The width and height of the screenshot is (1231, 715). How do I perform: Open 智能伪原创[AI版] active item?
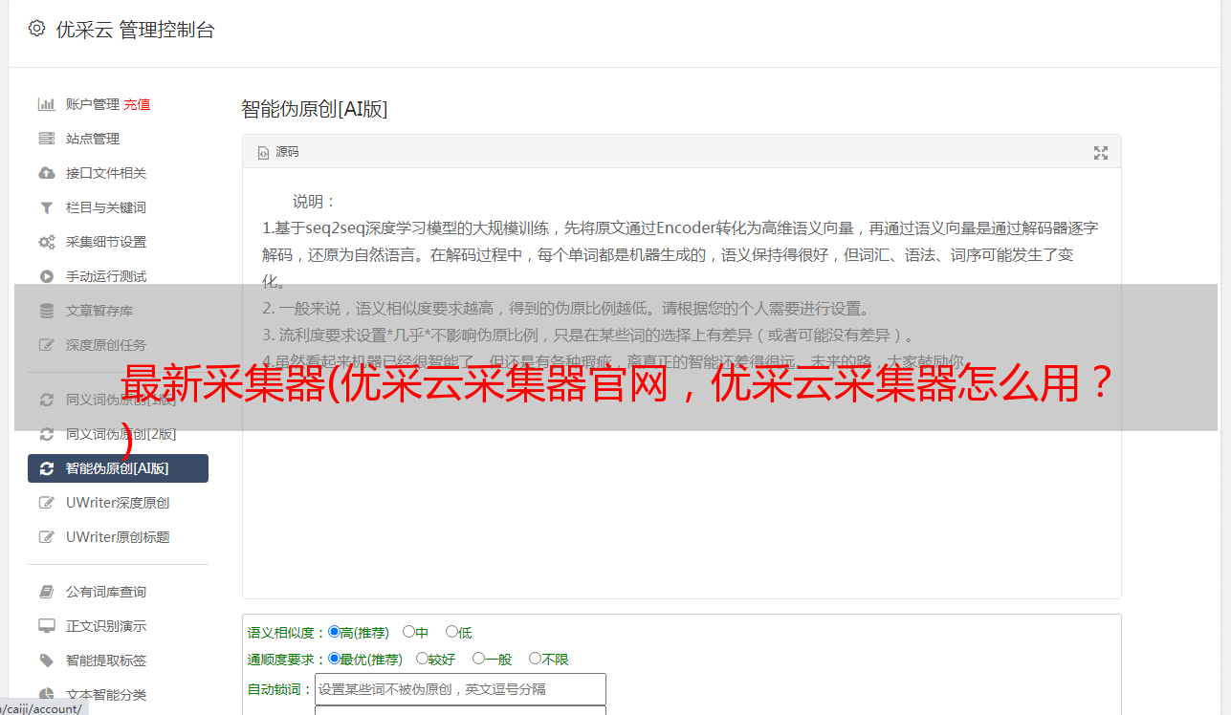118,468
